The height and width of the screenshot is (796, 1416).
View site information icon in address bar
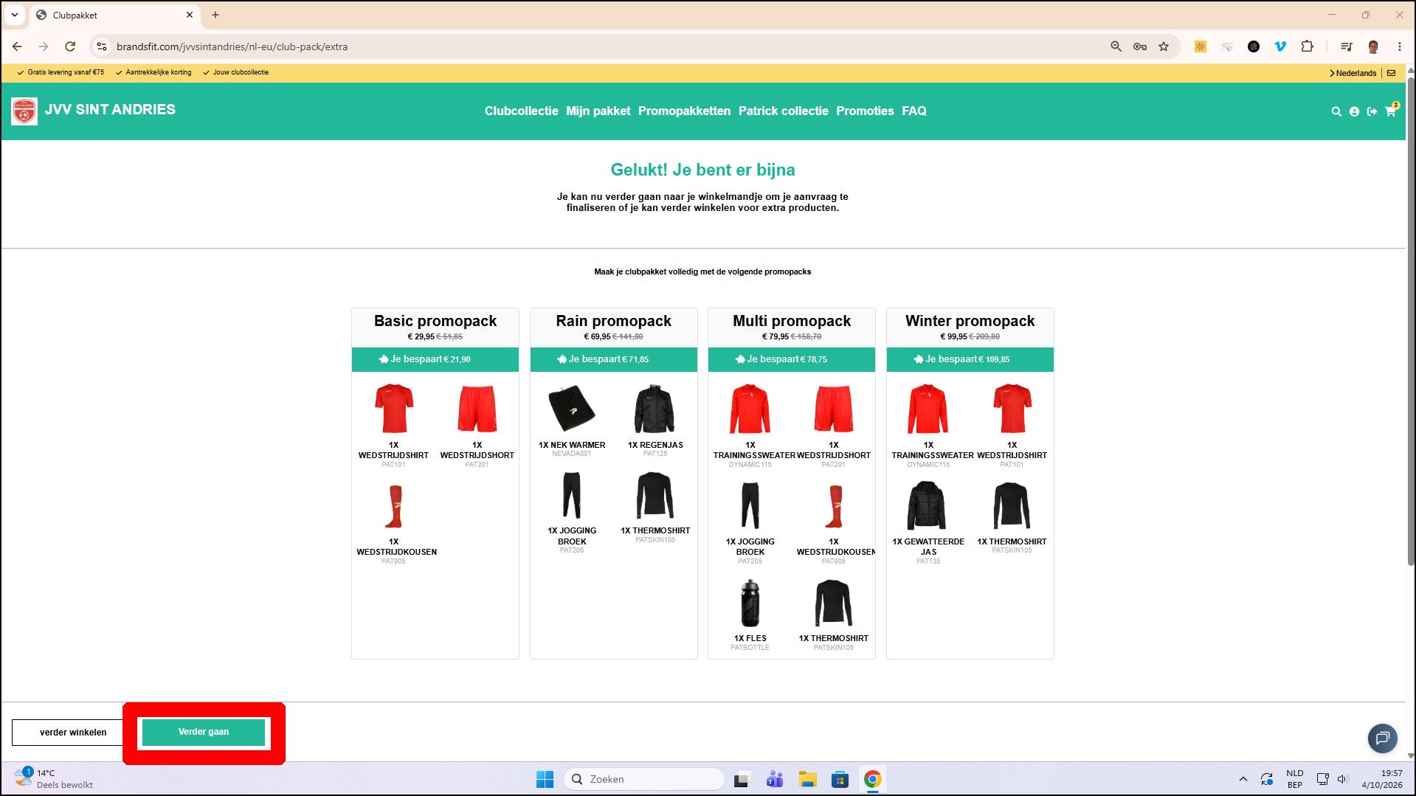click(102, 46)
